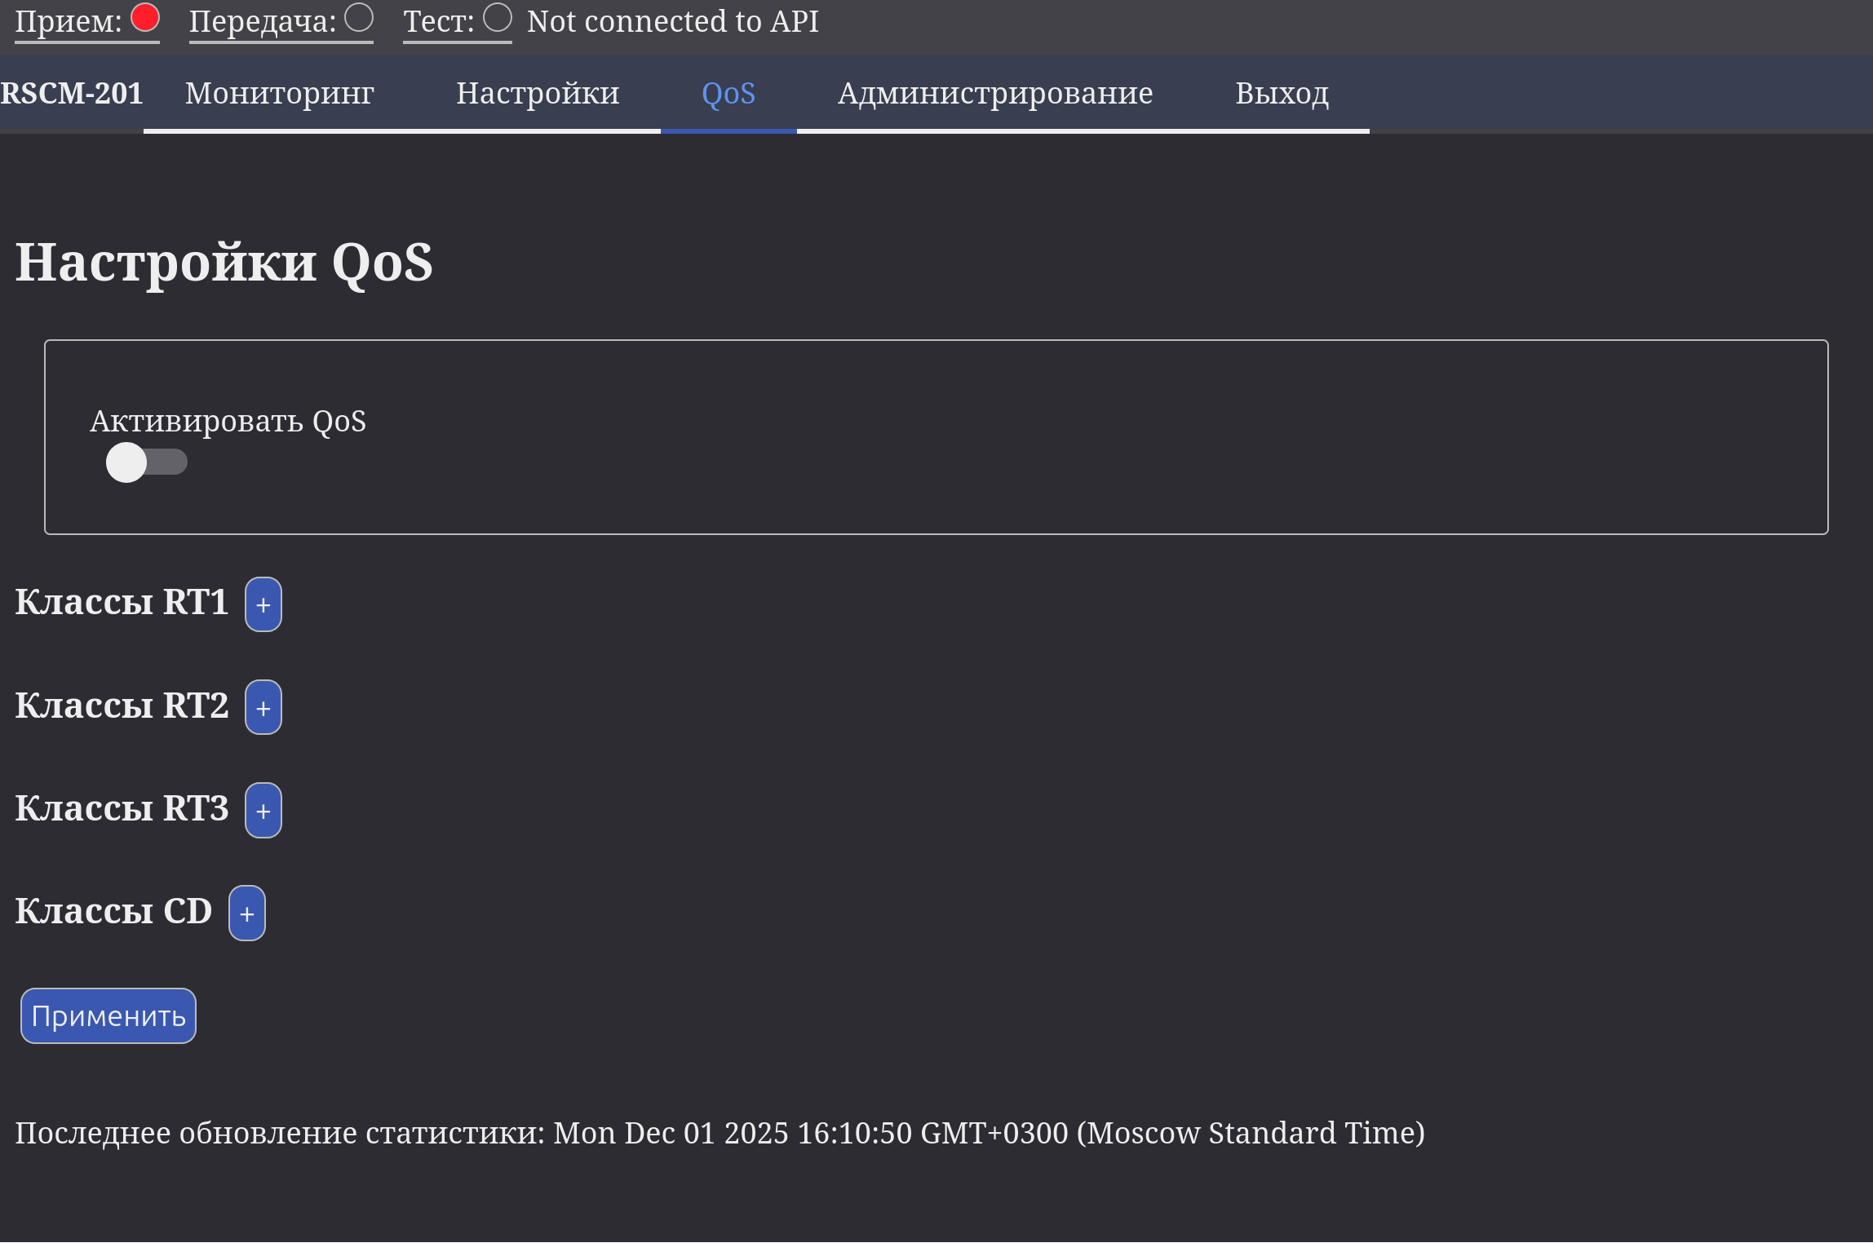Click the Последнее обновление статистики timestamp
The image size is (1873, 1243).
[720, 1133]
